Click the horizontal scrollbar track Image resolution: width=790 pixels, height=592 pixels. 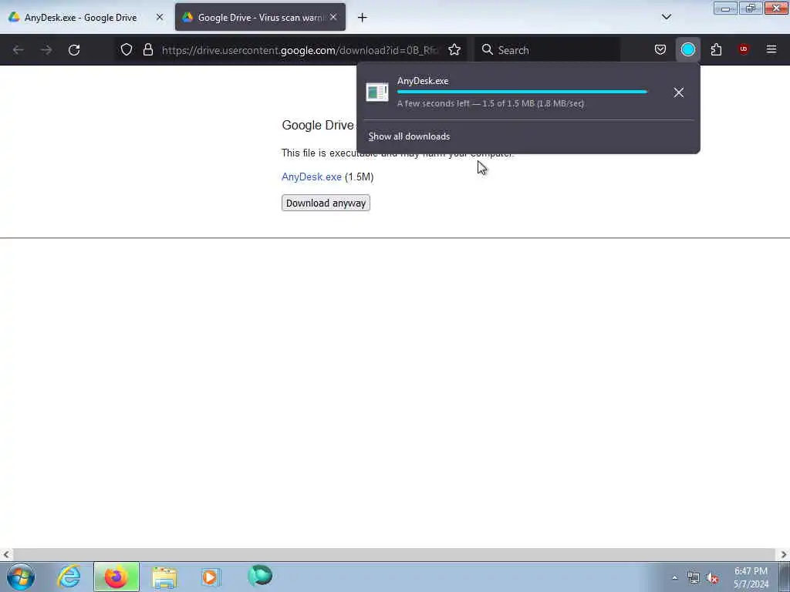pyautogui.click(x=394, y=554)
